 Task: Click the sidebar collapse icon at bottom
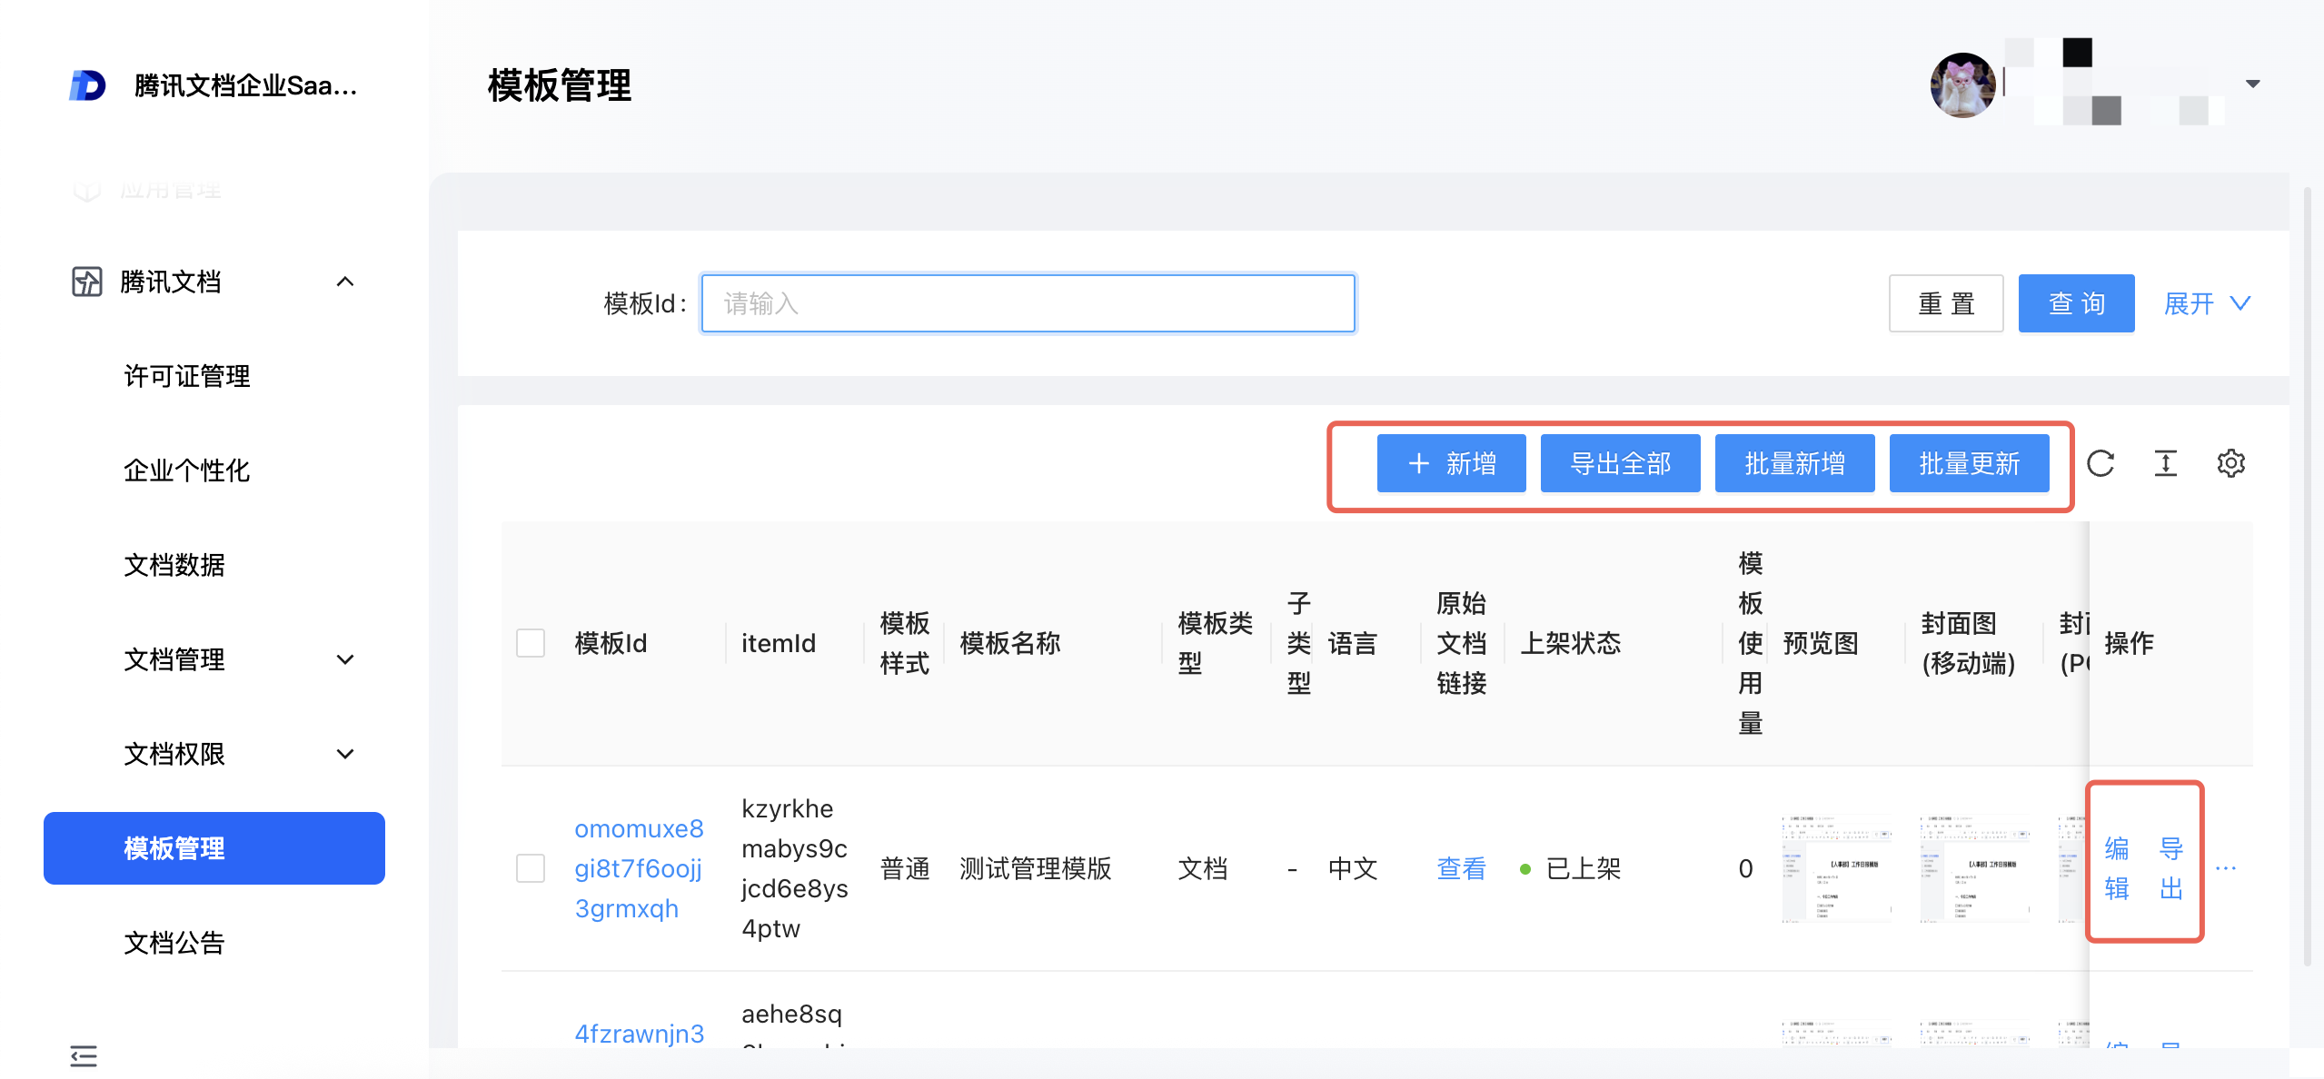(x=84, y=1055)
